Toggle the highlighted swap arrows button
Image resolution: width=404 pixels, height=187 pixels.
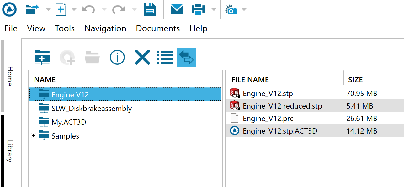click(186, 57)
